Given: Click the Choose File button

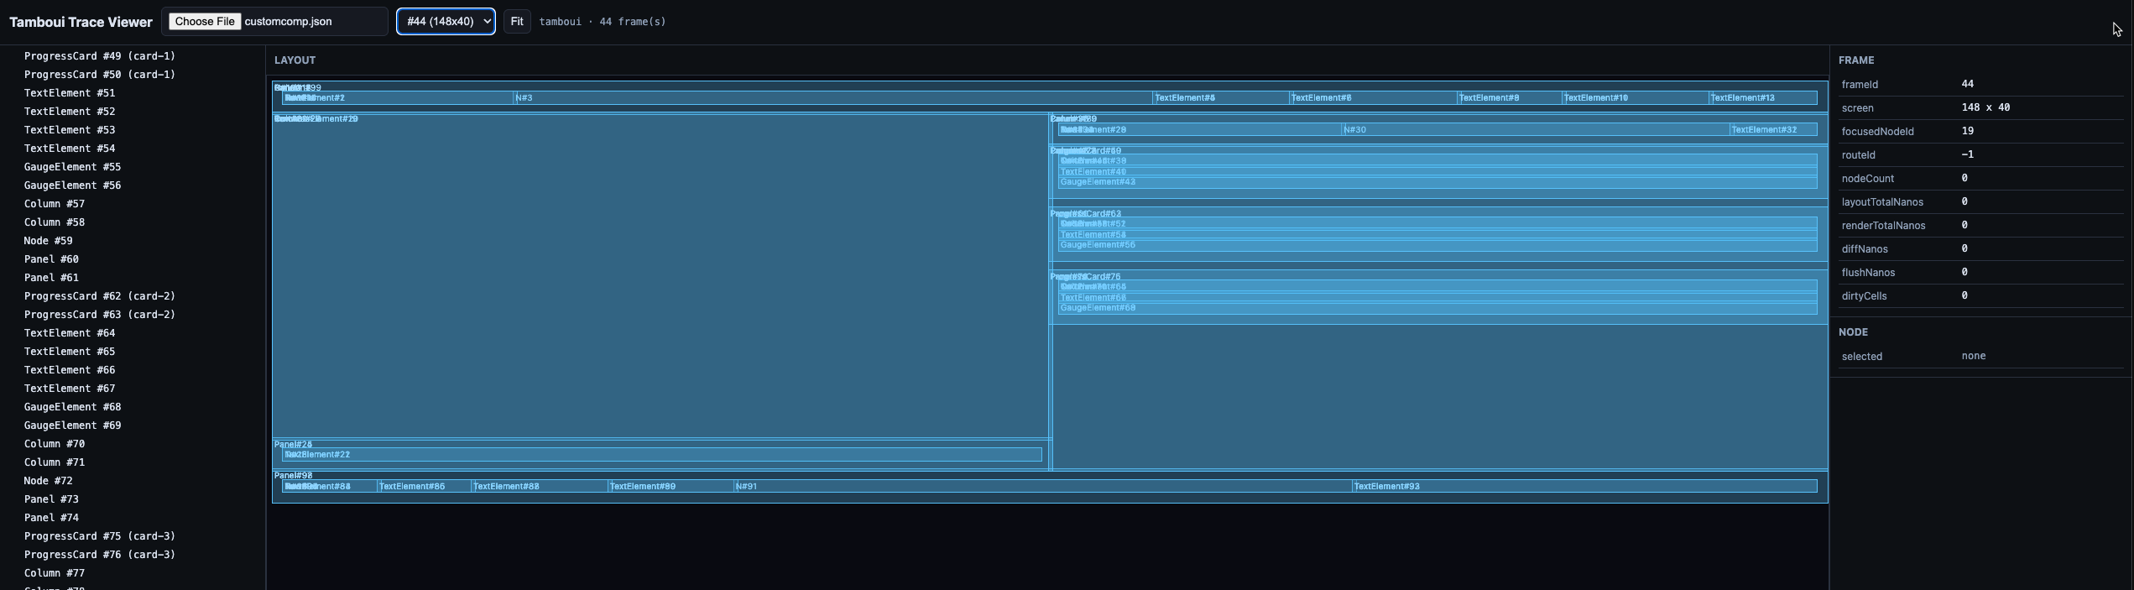Looking at the screenshot, I should (x=205, y=22).
